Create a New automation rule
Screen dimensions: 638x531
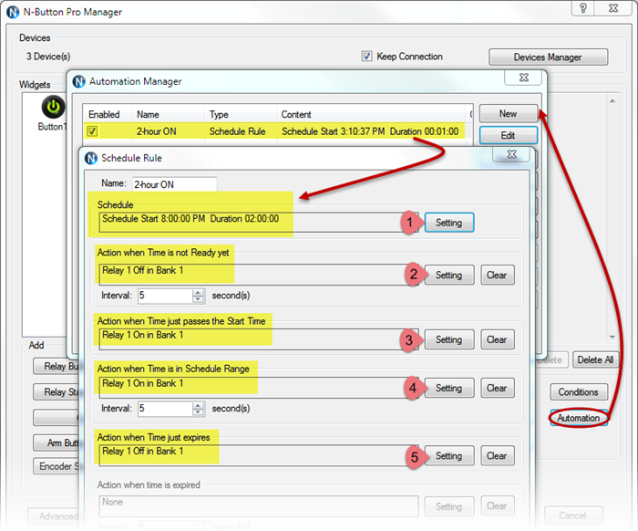[x=509, y=114]
